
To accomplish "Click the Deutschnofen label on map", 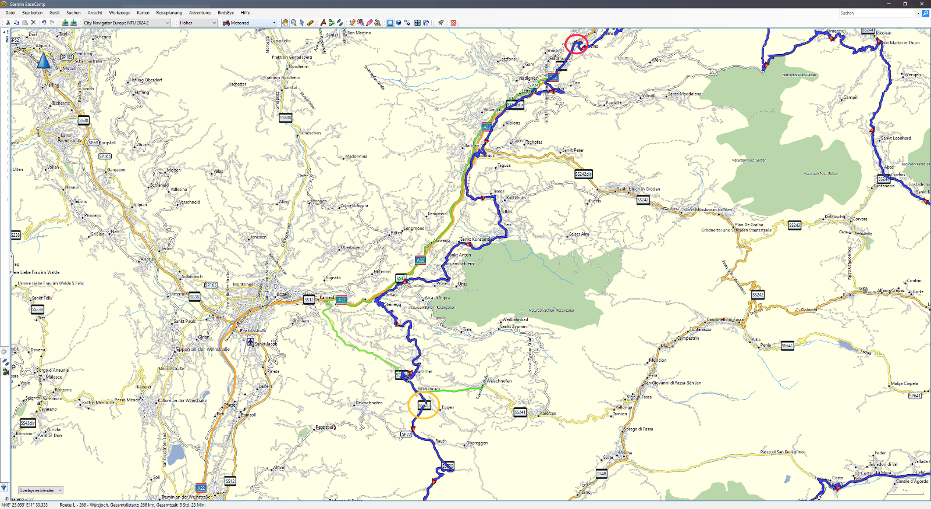I will [369, 403].
